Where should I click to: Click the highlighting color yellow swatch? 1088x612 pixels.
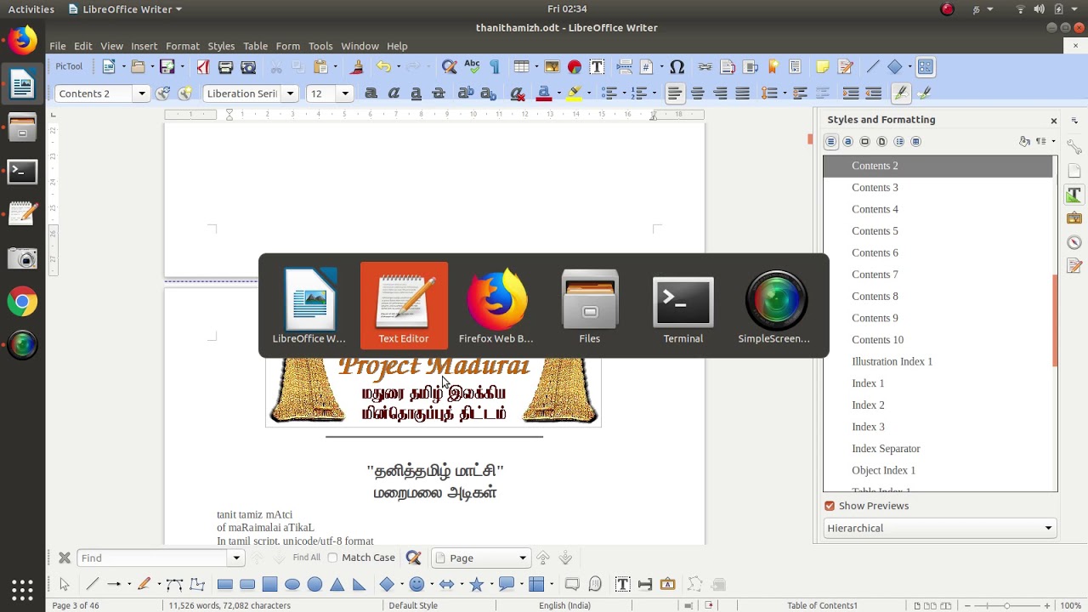pyautogui.click(x=575, y=93)
